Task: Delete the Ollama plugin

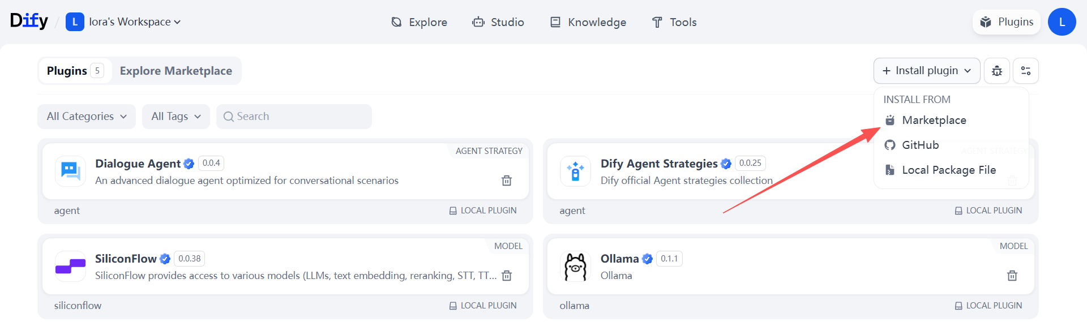Action: [1012, 276]
